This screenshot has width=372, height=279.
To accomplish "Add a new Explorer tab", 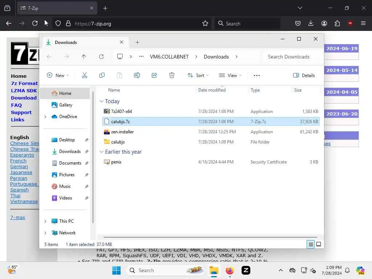I will (x=137, y=43).
